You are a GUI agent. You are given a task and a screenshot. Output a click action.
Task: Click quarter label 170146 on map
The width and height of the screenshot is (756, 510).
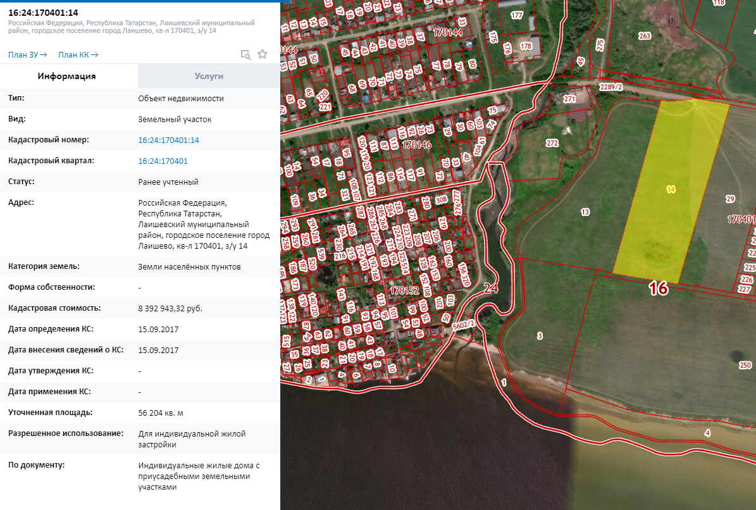416,145
